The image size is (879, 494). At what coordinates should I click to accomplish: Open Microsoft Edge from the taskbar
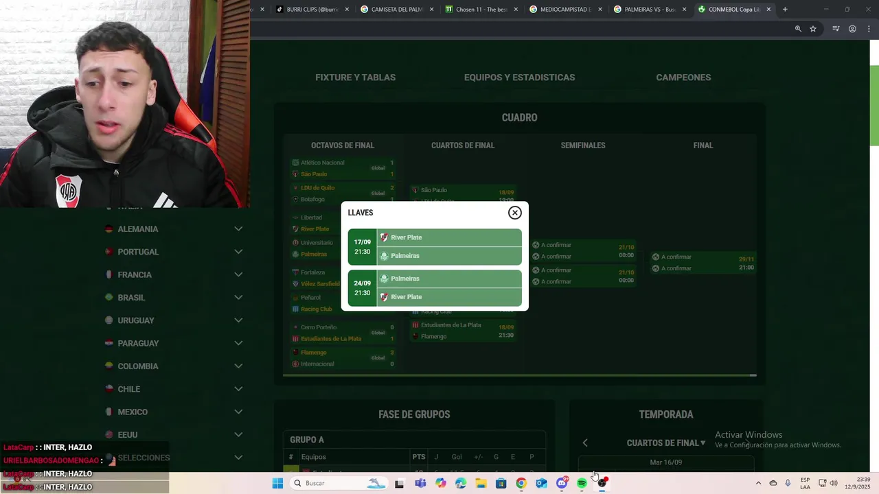point(461,483)
